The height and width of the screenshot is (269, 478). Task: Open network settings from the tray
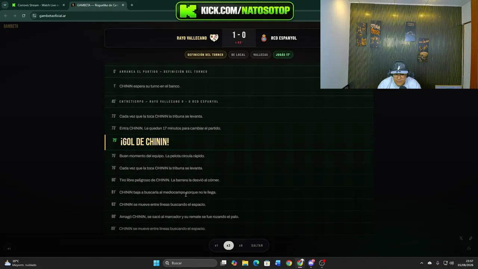tap(445, 263)
